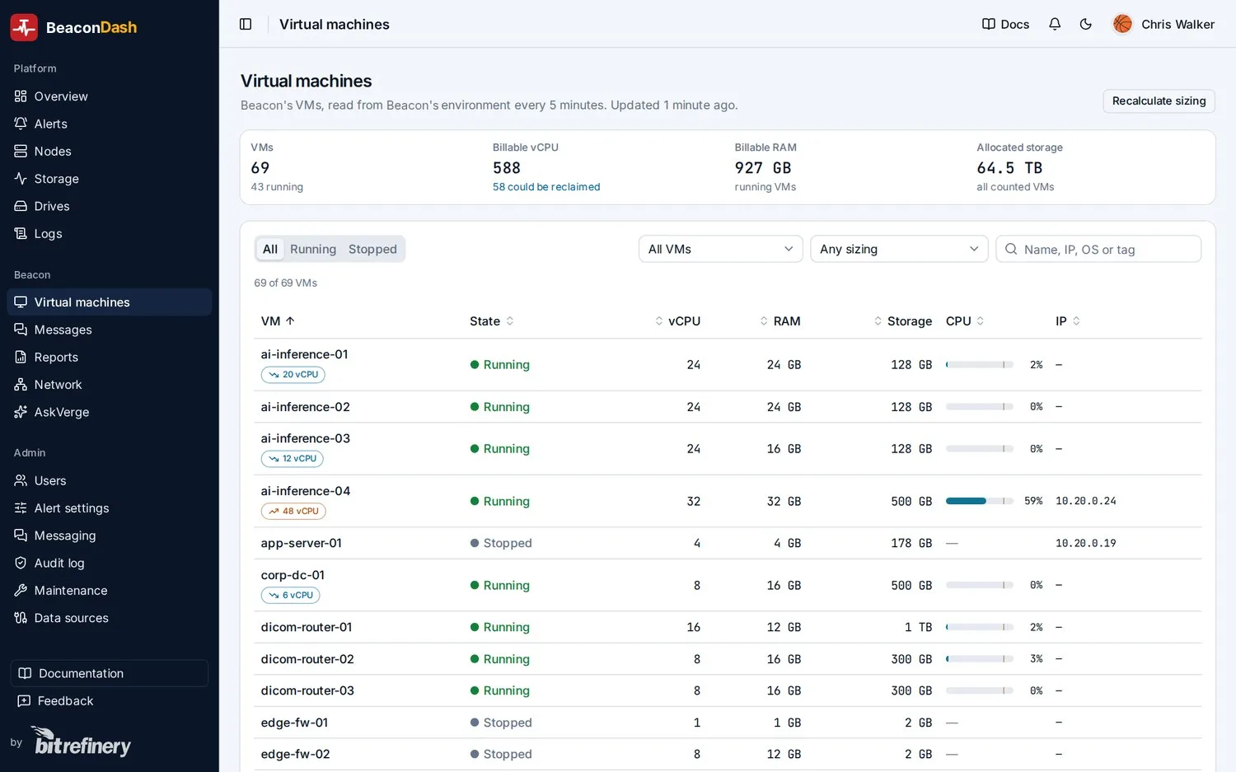This screenshot has width=1236, height=772.
Task: Click the Network sidebar icon
Action: click(x=21, y=385)
